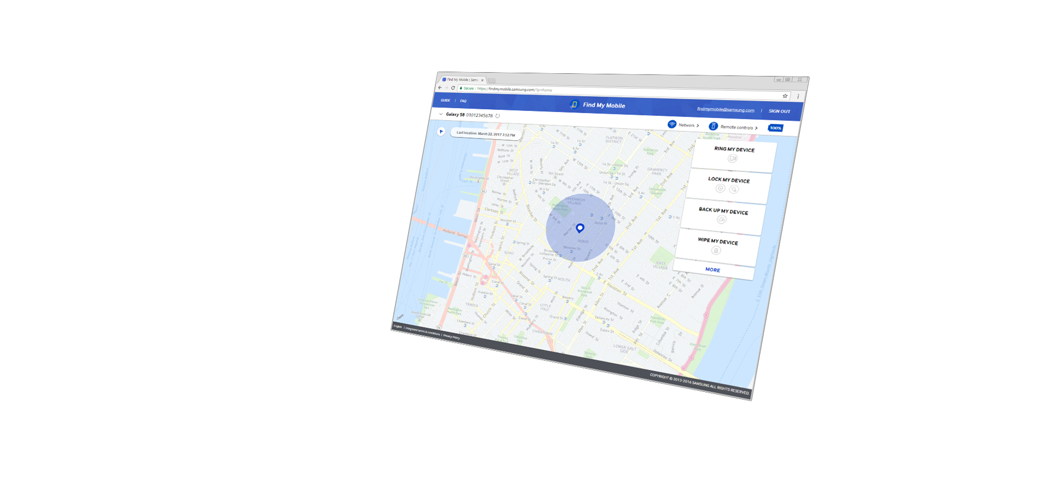Click the copyright Samsung text in footer
Viewport: 1049px width, 492px height.
click(x=699, y=384)
